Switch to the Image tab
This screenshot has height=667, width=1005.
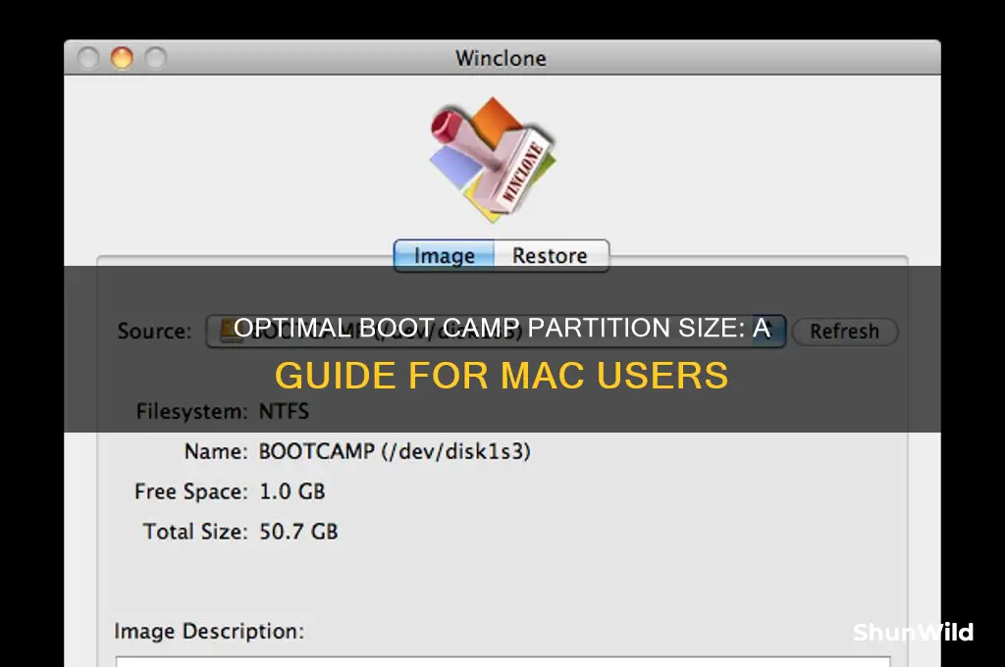tap(444, 256)
